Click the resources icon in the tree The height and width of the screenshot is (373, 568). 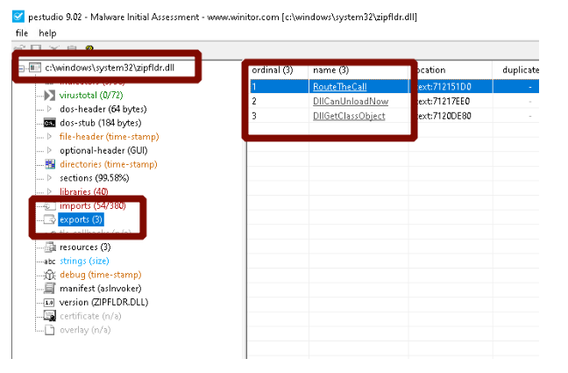click(x=50, y=247)
